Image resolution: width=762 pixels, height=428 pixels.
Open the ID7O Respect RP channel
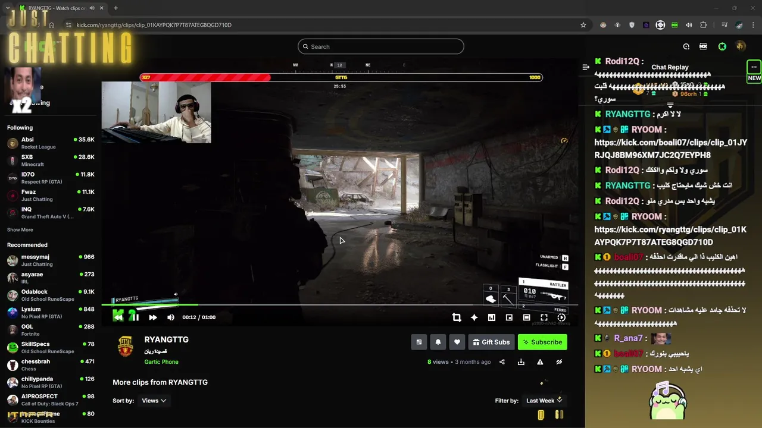51,178
